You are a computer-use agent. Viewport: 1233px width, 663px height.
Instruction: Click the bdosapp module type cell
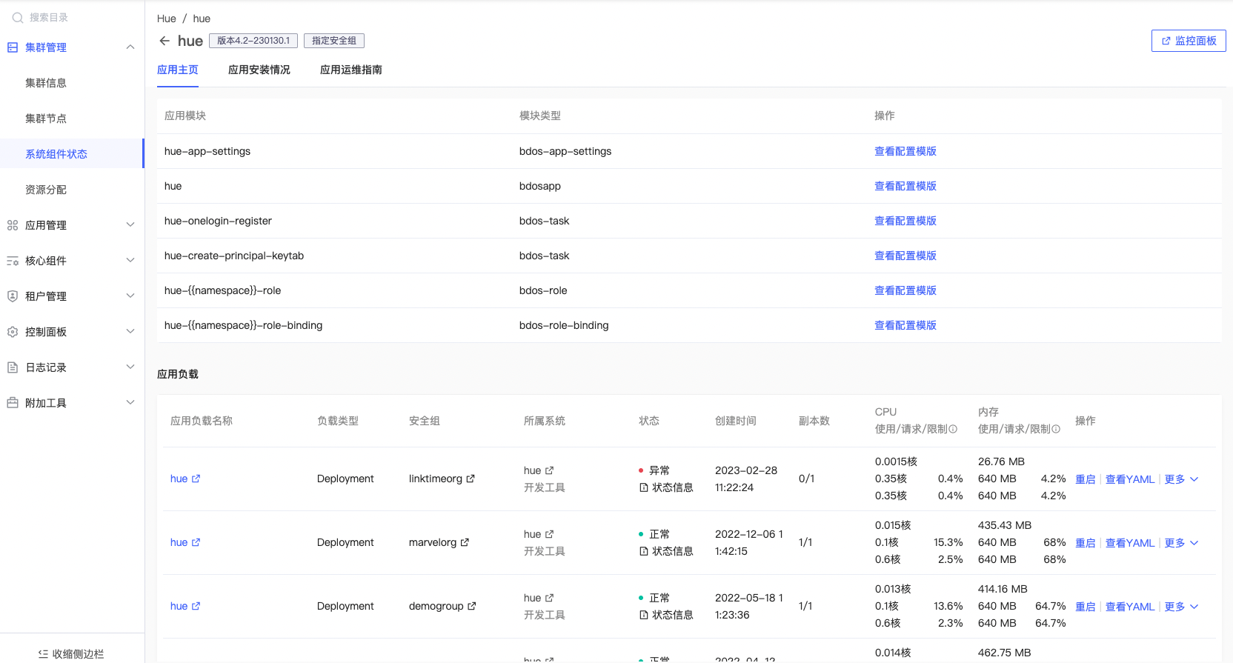pyautogui.click(x=540, y=186)
